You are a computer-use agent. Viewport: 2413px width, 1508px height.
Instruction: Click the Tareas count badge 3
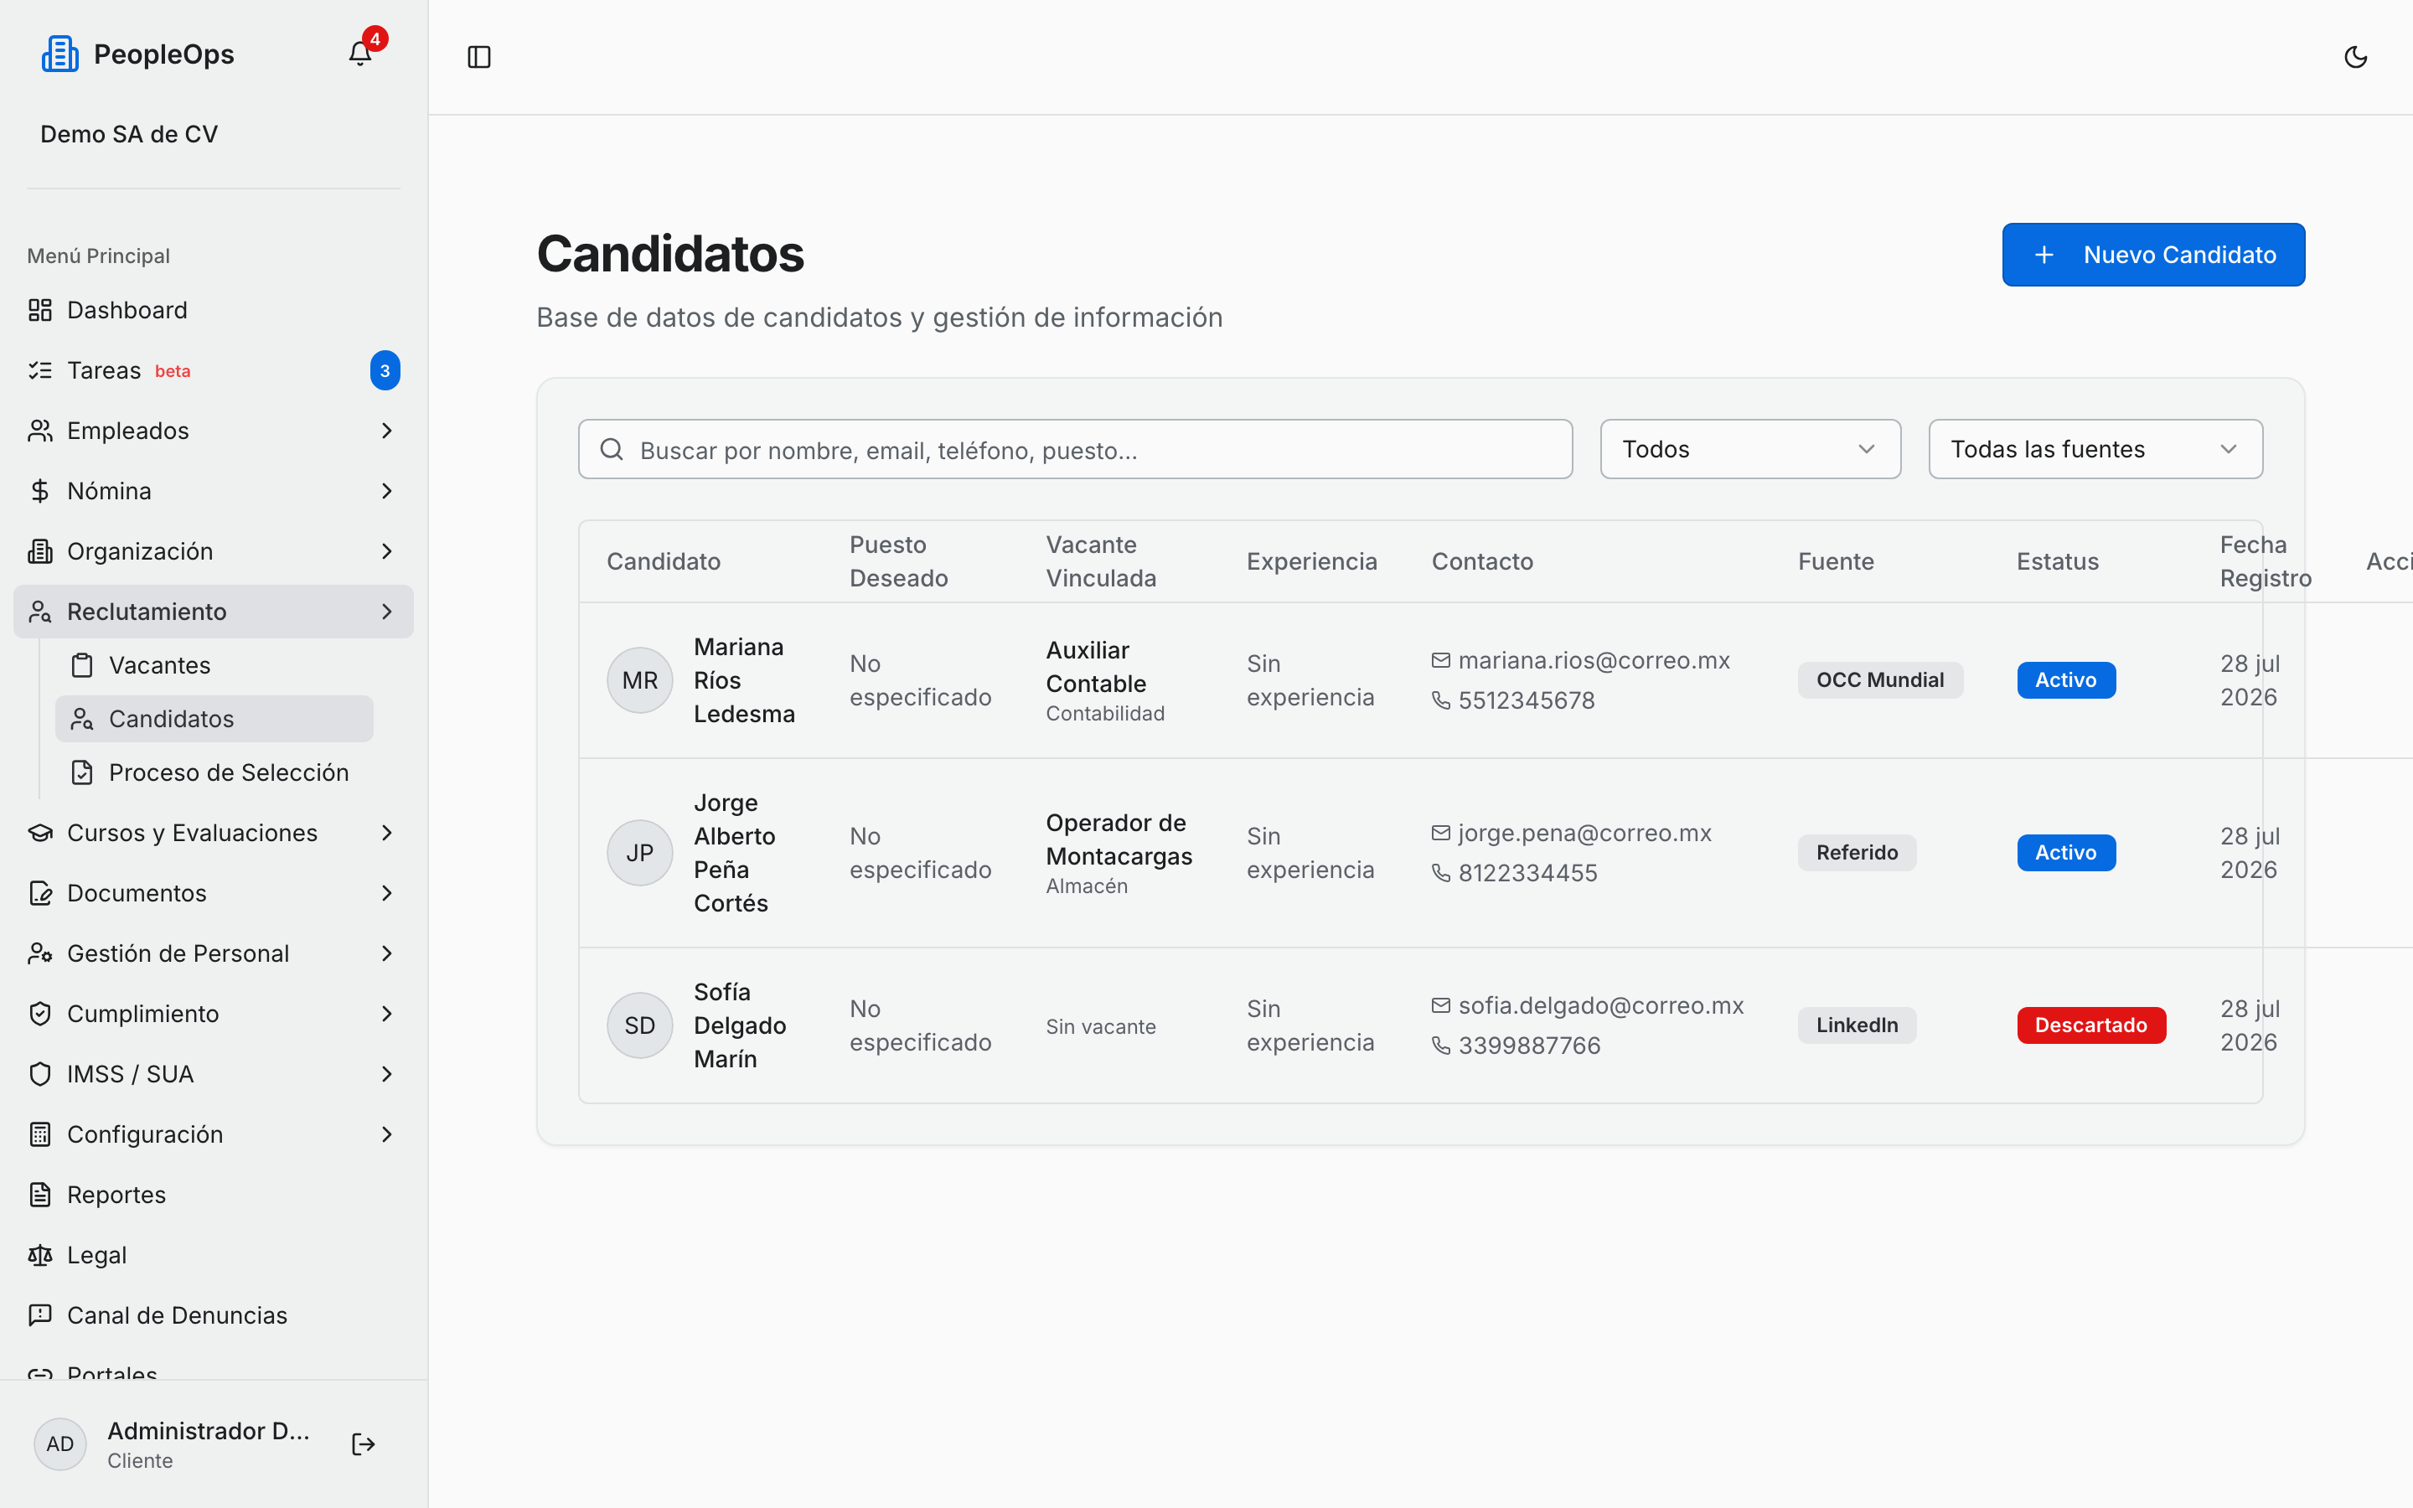[x=385, y=371]
